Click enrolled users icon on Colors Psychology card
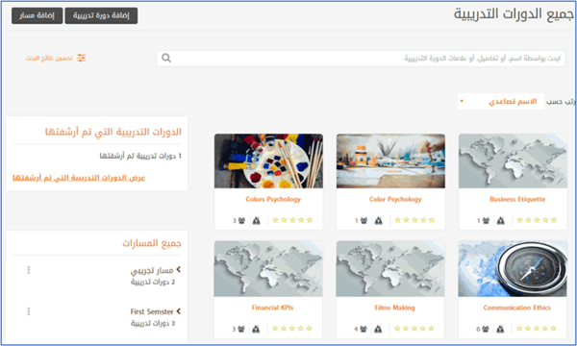 click(x=241, y=221)
